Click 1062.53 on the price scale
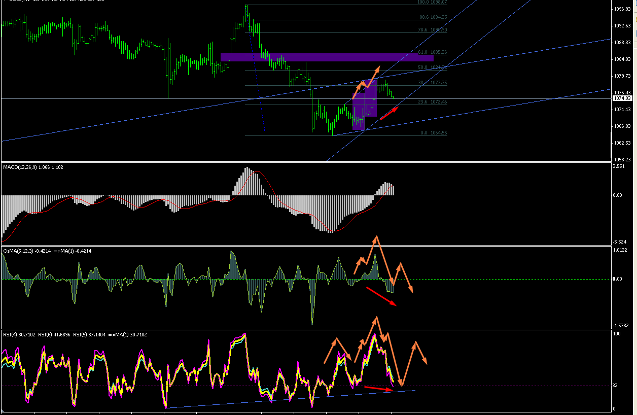The image size is (637, 415). tap(622, 143)
